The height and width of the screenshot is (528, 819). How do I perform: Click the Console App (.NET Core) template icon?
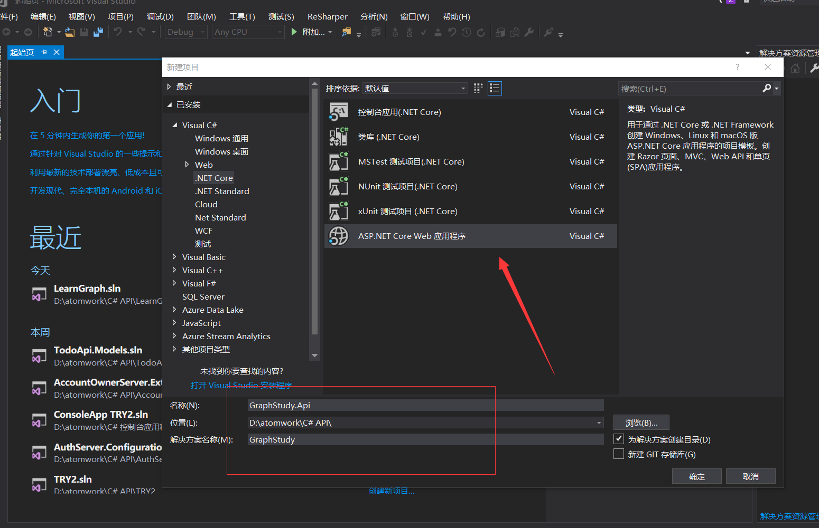pos(338,112)
